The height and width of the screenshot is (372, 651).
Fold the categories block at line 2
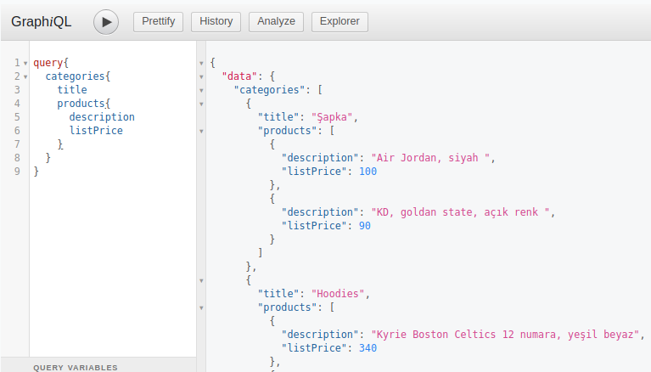[x=25, y=76]
